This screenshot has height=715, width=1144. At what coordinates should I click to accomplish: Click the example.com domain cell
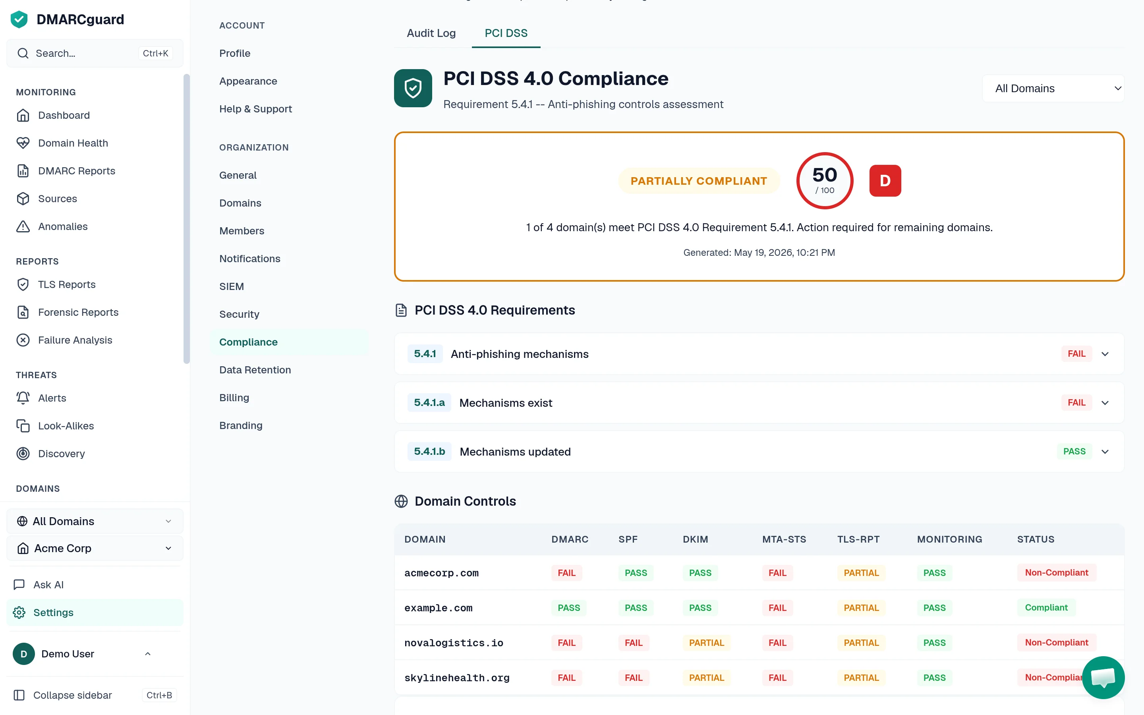tap(438, 608)
